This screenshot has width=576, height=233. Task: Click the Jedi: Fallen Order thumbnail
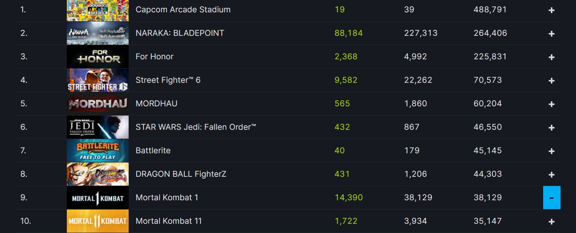click(x=97, y=127)
